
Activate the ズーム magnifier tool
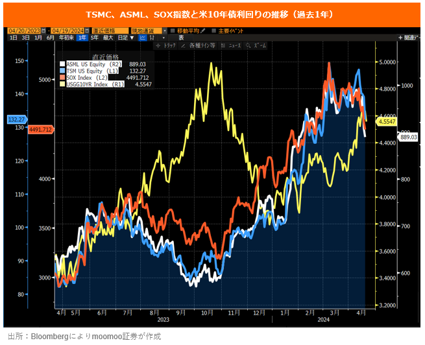[x=256, y=45]
